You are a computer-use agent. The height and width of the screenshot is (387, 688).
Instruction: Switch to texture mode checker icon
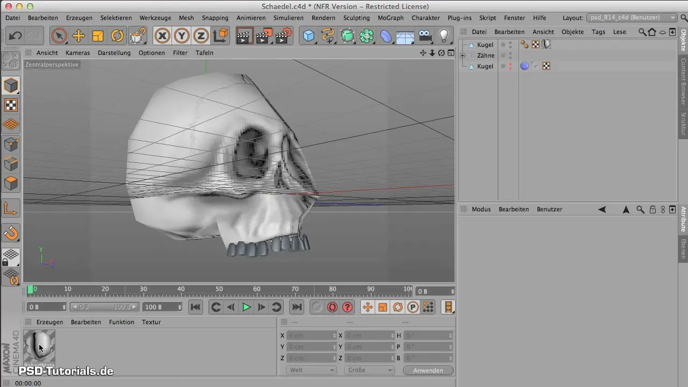pyautogui.click(x=11, y=105)
